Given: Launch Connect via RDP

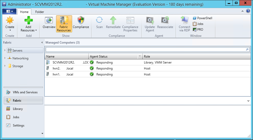Looking at the screenshot, I should 185,24.
